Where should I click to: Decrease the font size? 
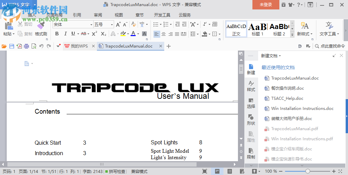125,24
